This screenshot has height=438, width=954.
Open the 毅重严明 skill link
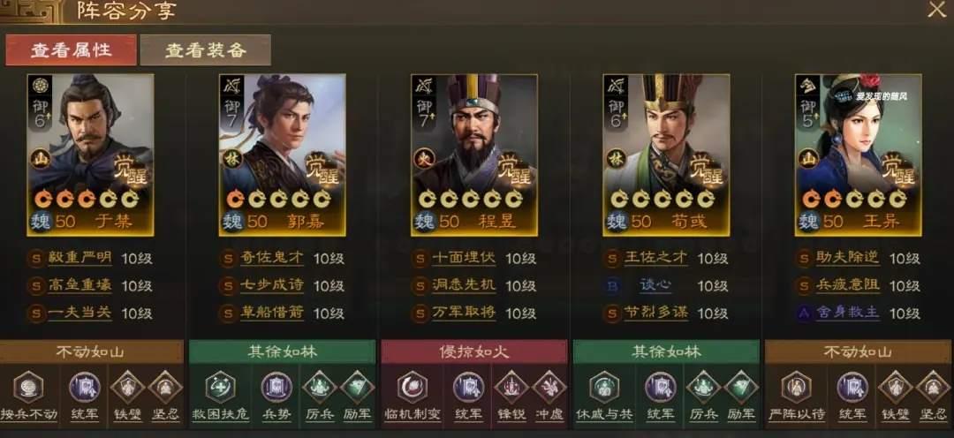pyautogui.click(x=79, y=257)
